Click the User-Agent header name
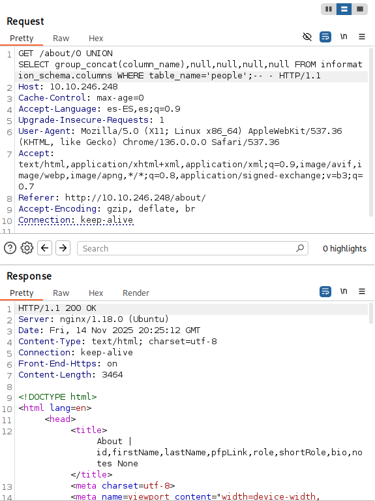The image size is (375, 501). pos(44,131)
